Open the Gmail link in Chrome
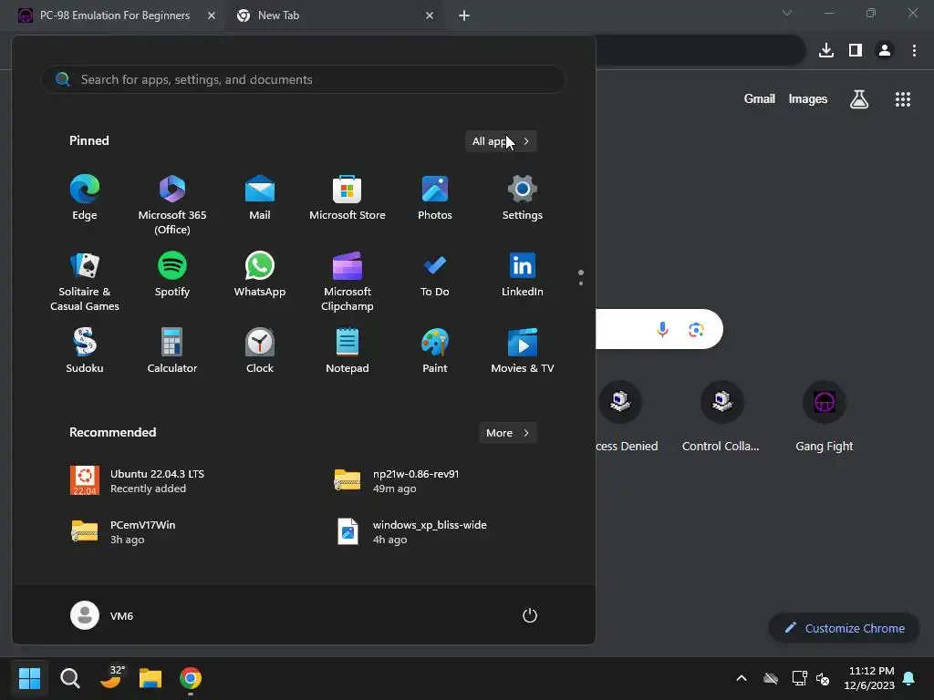The width and height of the screenshot is (934, 700). pyautogui.click(x=759, y=98)
